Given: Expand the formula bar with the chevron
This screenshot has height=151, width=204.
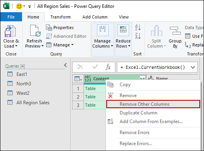Looking at the screenshot, I should tap(193, 67).
